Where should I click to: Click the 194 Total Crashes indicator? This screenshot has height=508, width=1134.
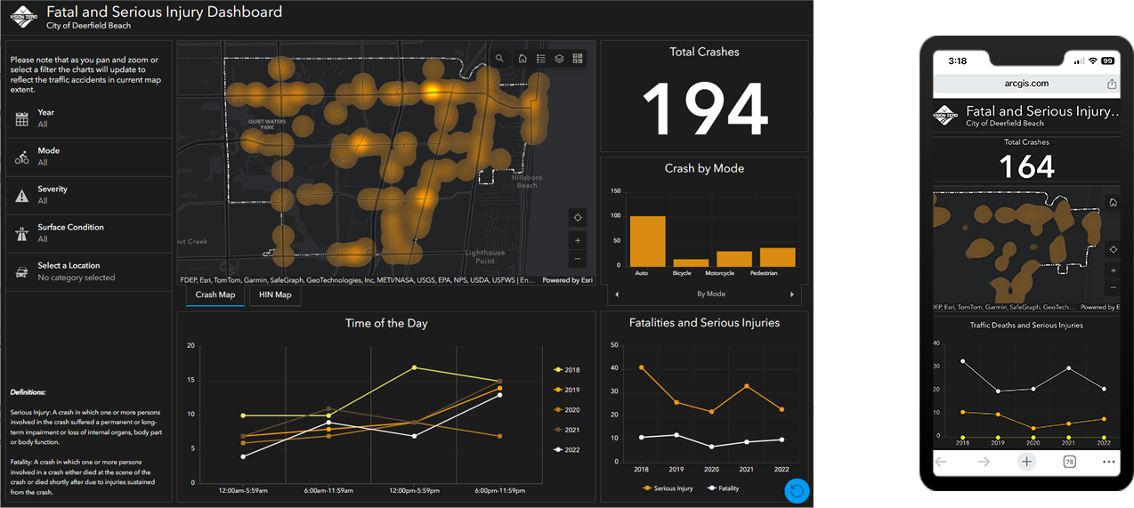(x=705, y=109)
